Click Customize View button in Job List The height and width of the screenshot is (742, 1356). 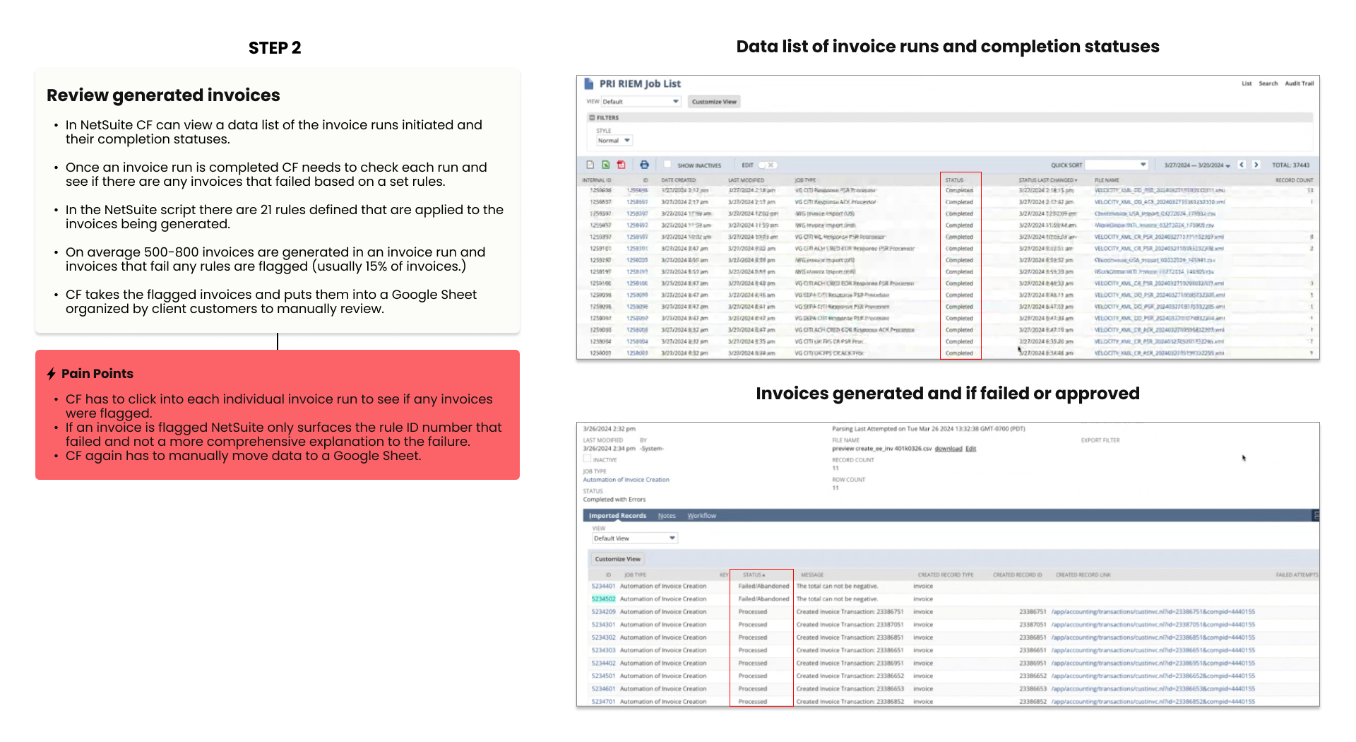tap(714, 102)
